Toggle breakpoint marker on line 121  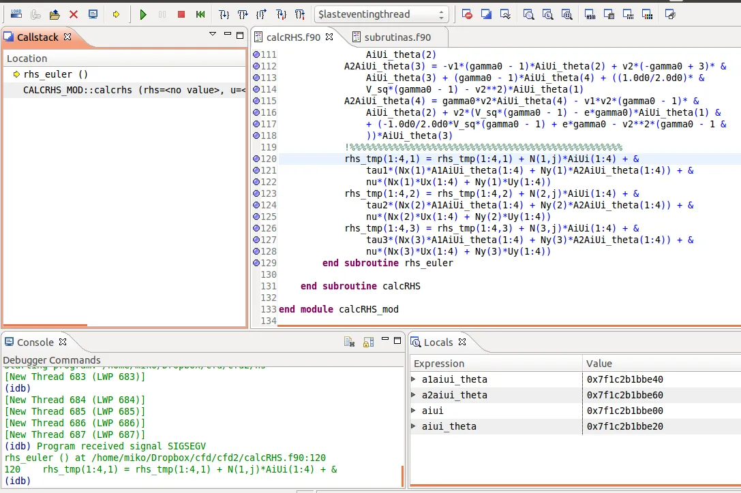[x=256, y=170]
